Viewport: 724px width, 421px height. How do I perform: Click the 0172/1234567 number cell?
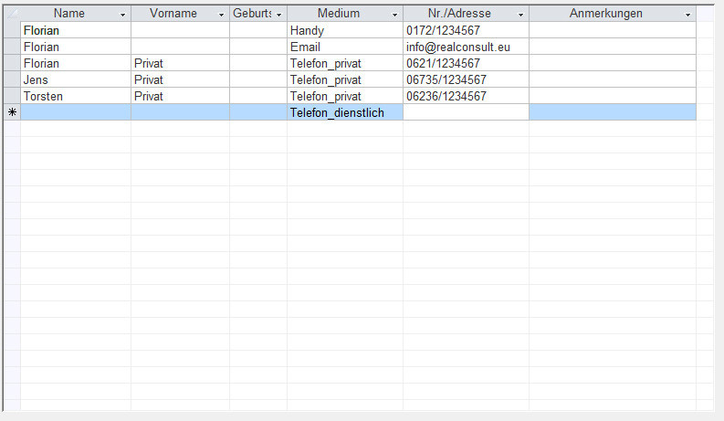(x=467, y=30)
